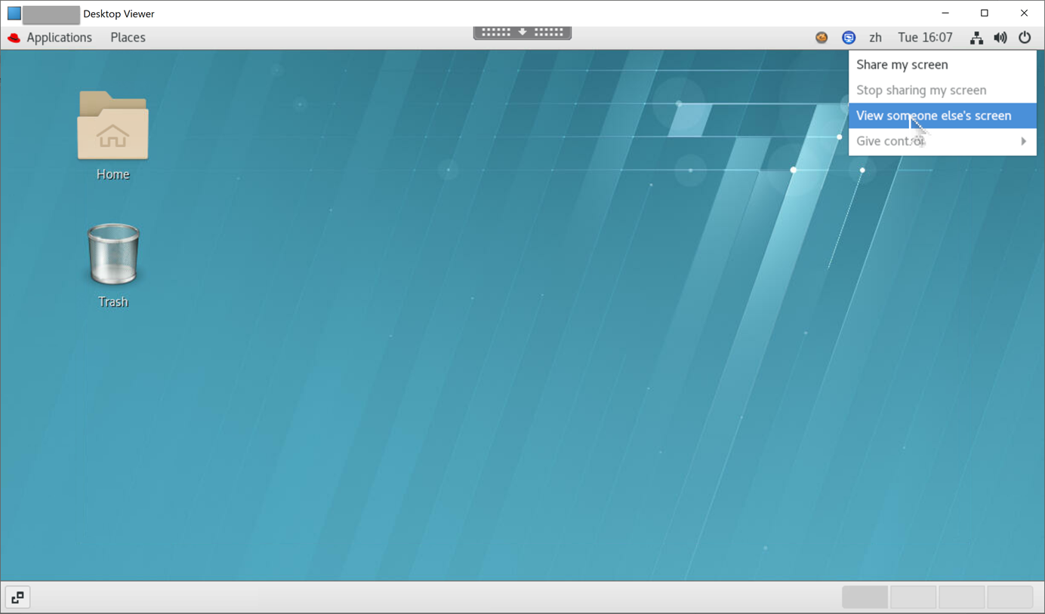Expand the Give control submenu

[942, 141]
